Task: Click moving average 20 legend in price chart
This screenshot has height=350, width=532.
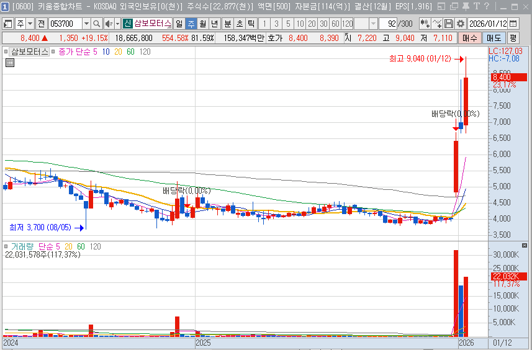Action: (118, 52)
